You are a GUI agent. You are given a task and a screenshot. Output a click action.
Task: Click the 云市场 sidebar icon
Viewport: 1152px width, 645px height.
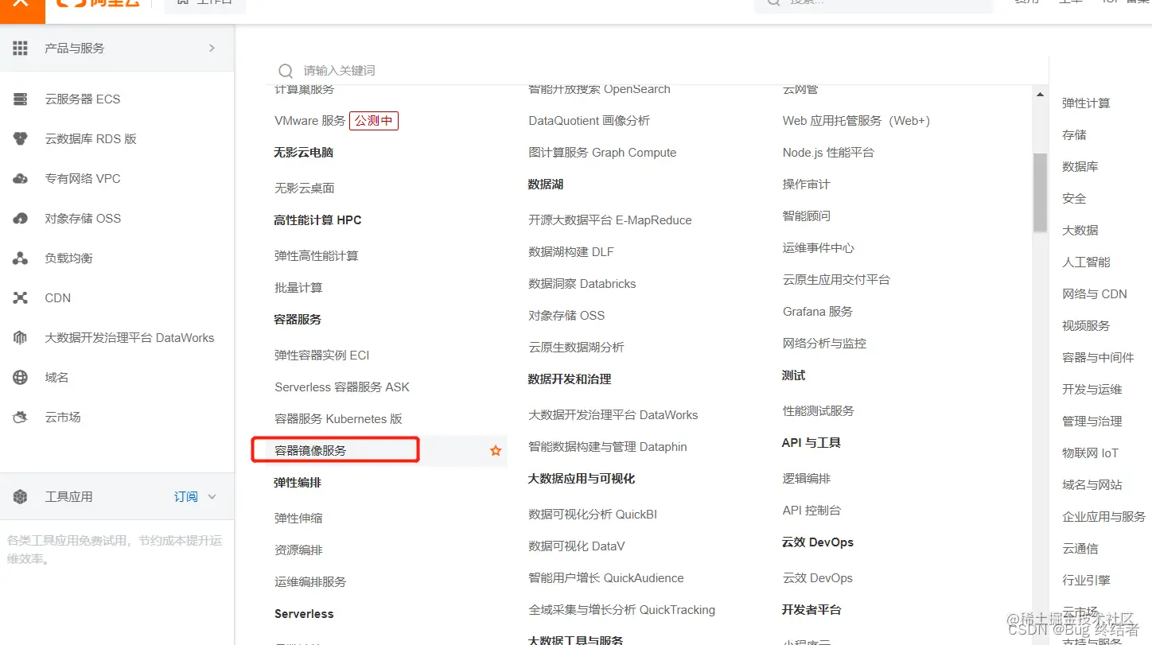pos(20,418)
